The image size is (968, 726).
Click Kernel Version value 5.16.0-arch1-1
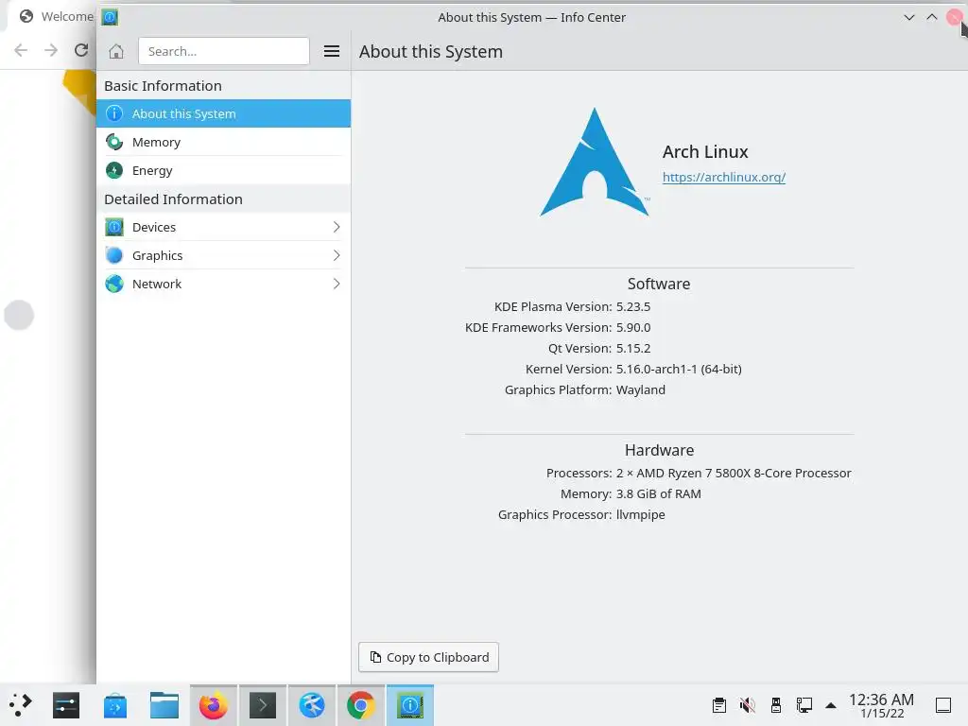679,370
